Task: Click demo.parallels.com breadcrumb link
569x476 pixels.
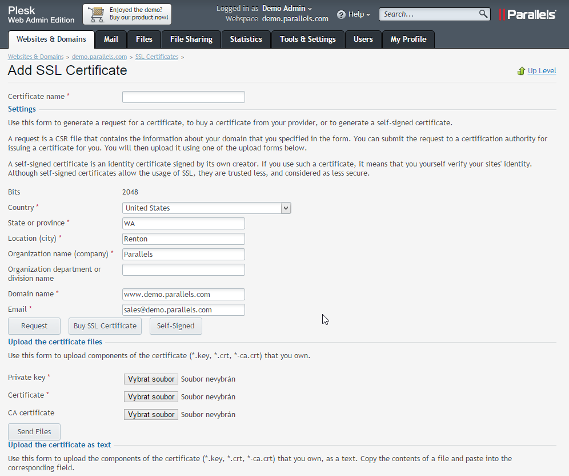Action: coord(99,57)
